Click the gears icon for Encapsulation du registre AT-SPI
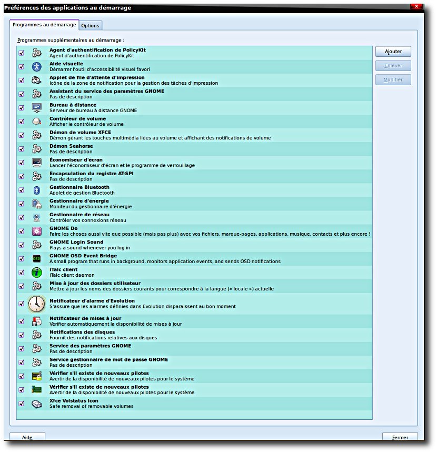Viewport: 437px width, 453px height. (37, 176)
